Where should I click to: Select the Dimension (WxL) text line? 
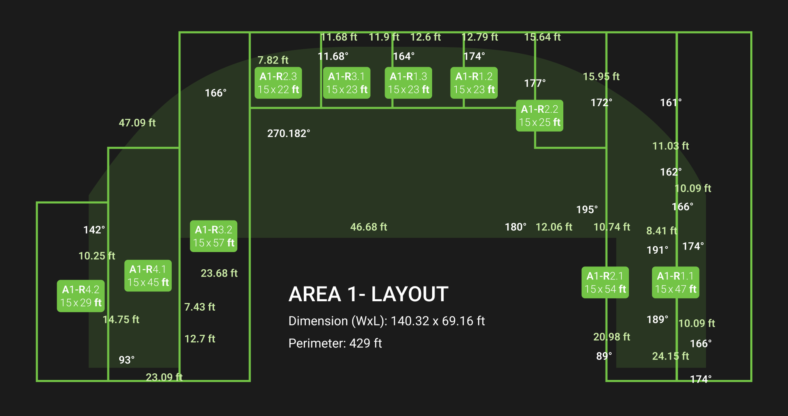386,321
